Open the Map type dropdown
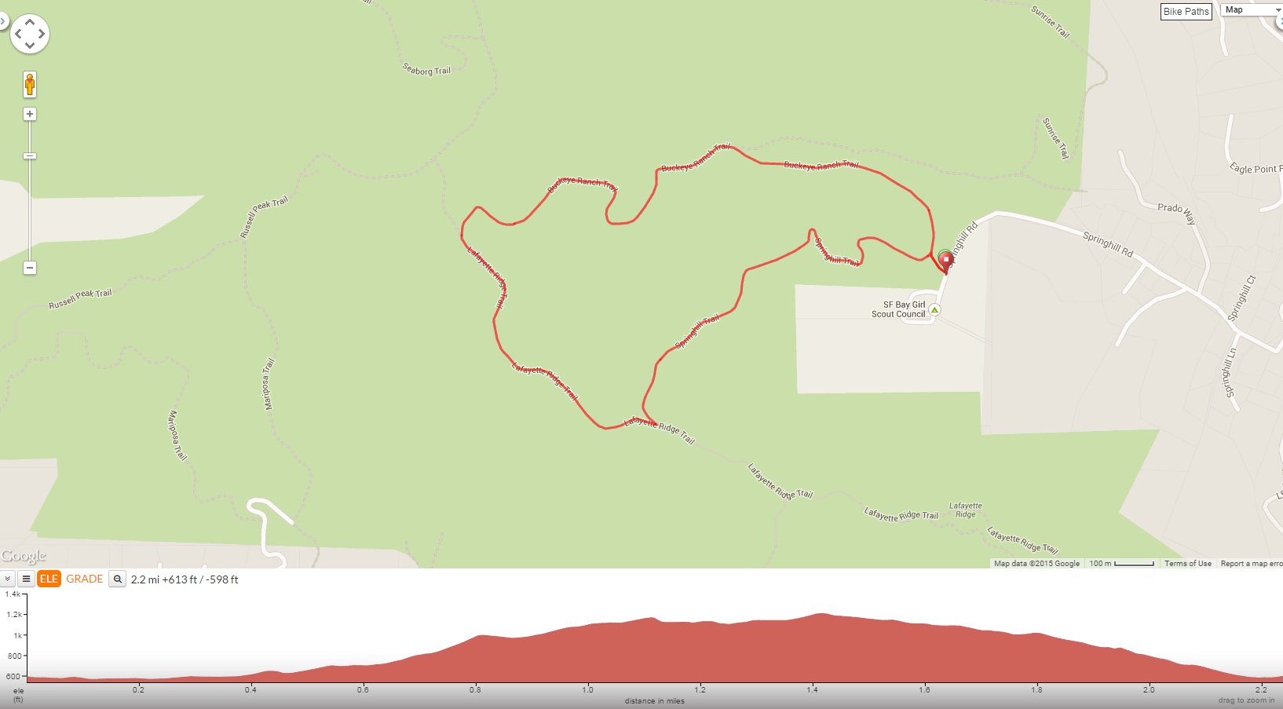Screen dimensions: 1283x709 tap(1252, 9)
